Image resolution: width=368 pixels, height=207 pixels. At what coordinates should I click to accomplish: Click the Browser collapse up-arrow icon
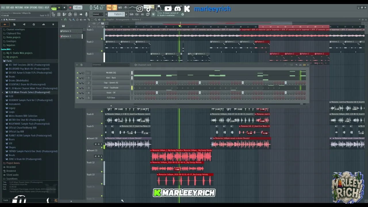(4, 20)
